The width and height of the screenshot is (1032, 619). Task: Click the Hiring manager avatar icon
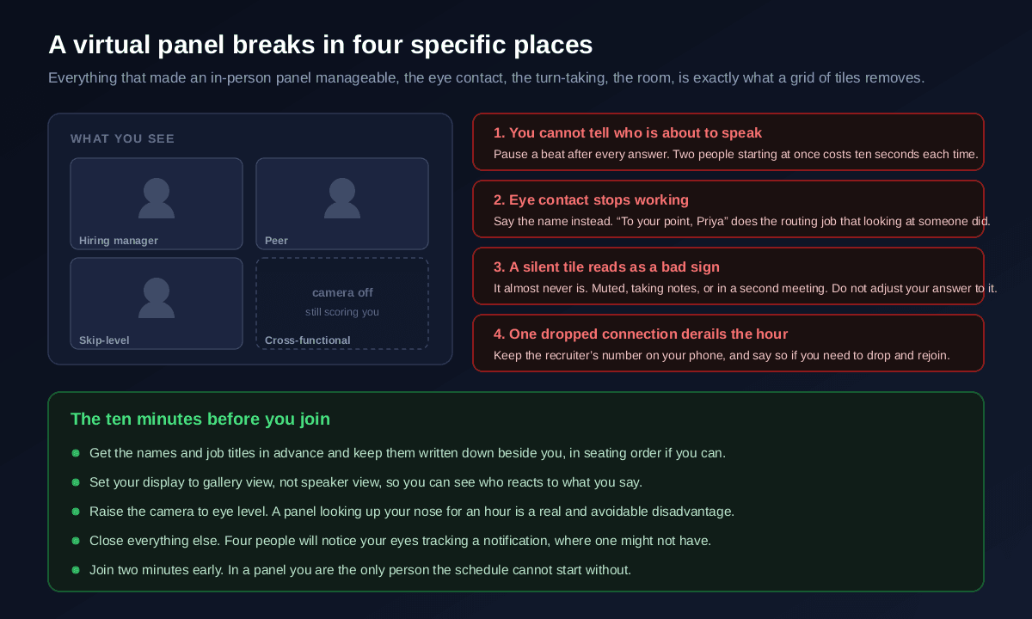pyautogui.click(x=157, y=199)
